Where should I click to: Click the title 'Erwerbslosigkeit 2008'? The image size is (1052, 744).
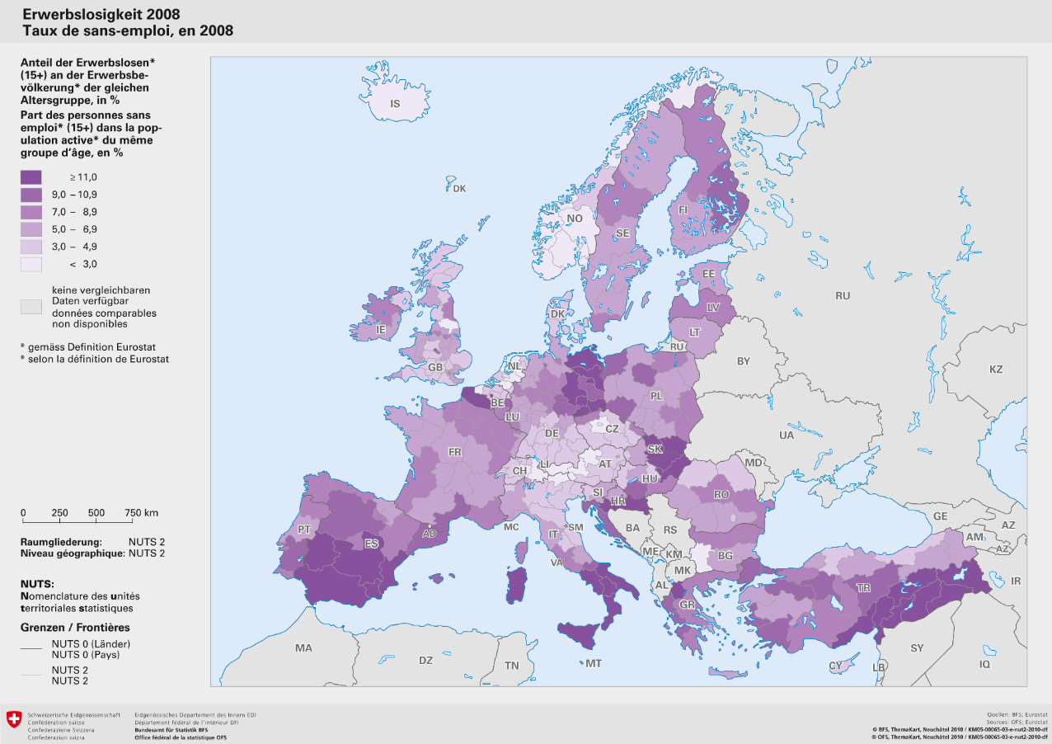[x=101, y=16]
